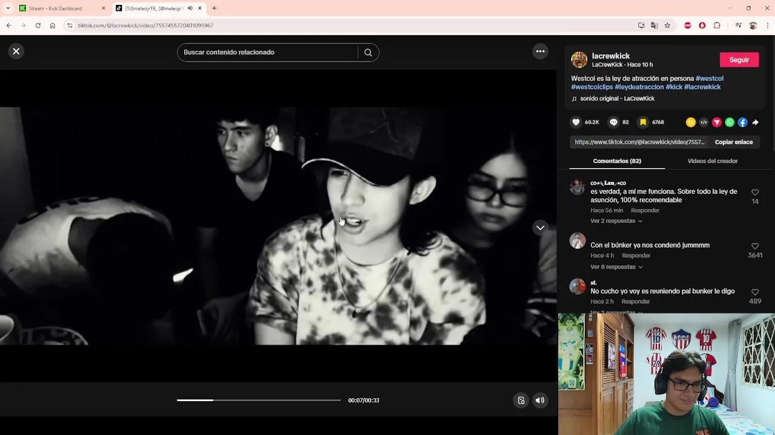The width and height of the screenshot is (775, 435).
Task: Close the 'Stream - Kick Dashboard' tab
Action: pos(103,8)
